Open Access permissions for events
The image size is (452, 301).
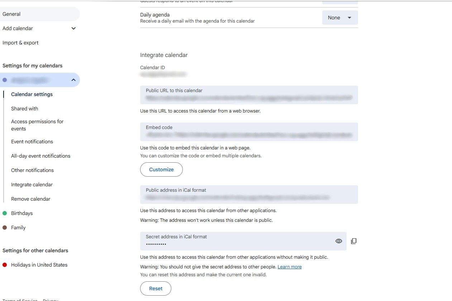(x=37, y=125)
